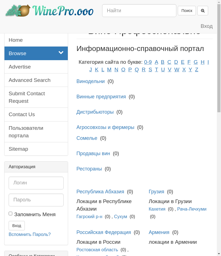The width and height of the screenshot is (221, 256).
Task: Click the Пароль password field
Action: tap(36, 200)
